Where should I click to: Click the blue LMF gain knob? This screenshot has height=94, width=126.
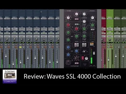coord(68,47)
